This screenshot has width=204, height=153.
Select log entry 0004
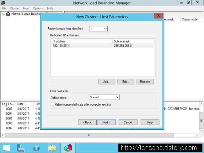tap(9, 113)
